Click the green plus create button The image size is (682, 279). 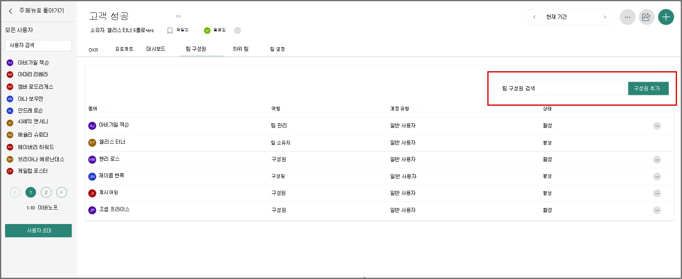[x=666, y=17]
